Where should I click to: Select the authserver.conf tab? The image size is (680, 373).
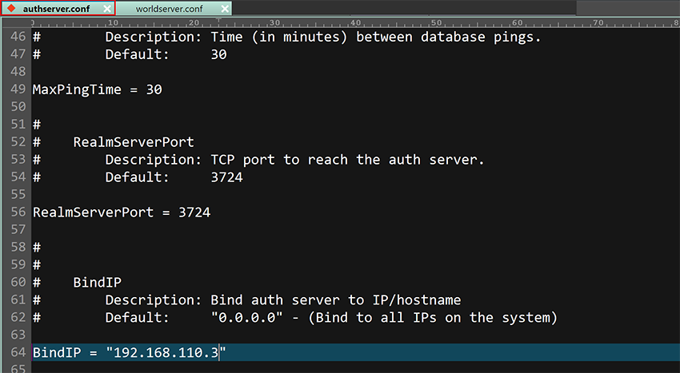[56, 9]
